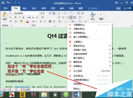This screenshot has height=98, width=133.
Task: Collapse the ribbon with chevron
Action: (x=132, y=26)
